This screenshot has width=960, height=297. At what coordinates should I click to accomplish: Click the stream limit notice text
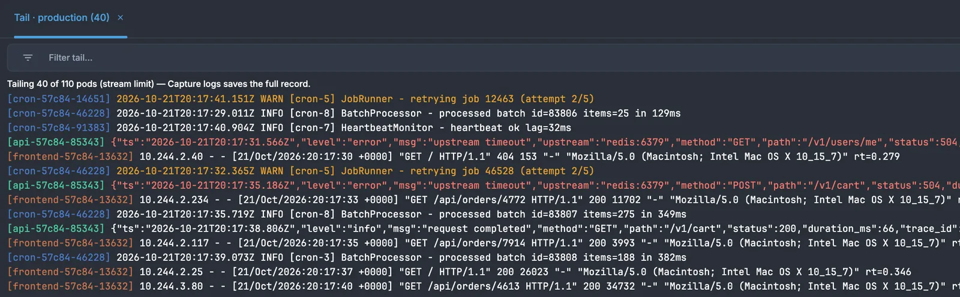(158, 84)
